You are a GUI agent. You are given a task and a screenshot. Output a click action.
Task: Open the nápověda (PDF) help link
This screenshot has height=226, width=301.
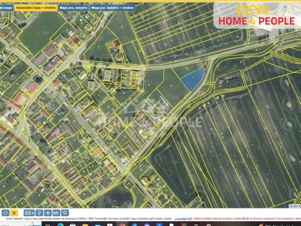183,218
